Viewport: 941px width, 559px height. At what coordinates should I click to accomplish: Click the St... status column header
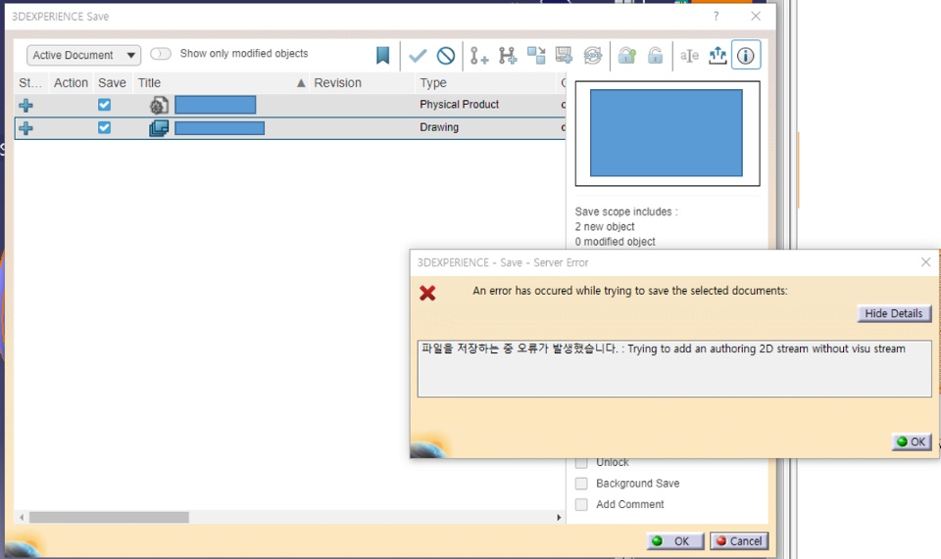pos(30,82)
